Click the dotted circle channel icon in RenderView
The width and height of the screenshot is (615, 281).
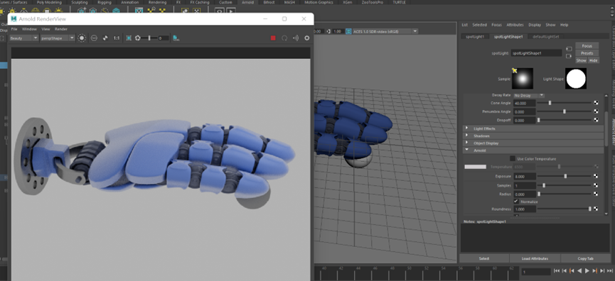(82, 38)
